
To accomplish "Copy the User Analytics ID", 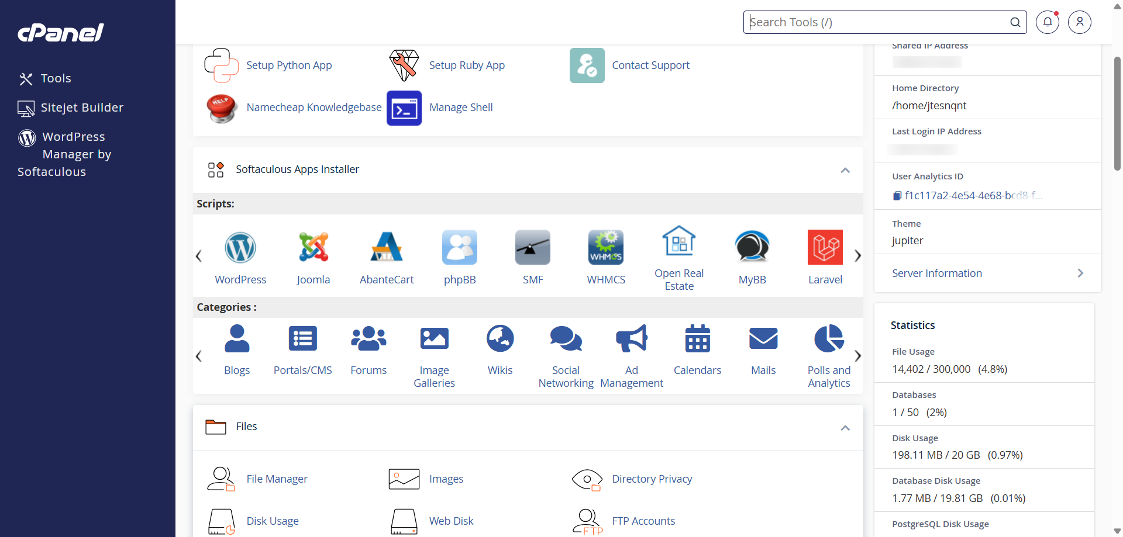I will point(897,196).
